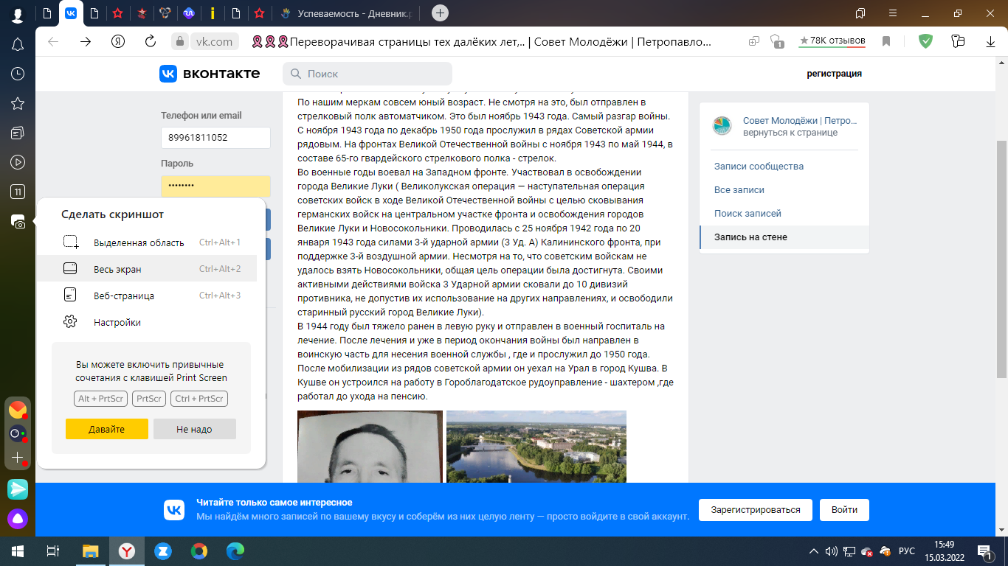Image resolution: width=1008 pixels, height=566 pixels.
Task: Open a new browser tab with plus
Action: [440, 13]
